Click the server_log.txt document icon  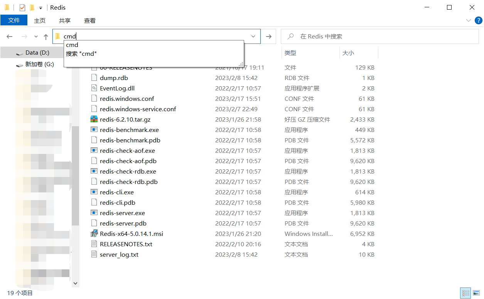[x=94, y=254]
